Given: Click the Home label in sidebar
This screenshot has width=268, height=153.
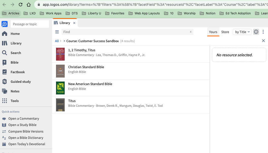Looking at the screenshot, I should [15, 34].
